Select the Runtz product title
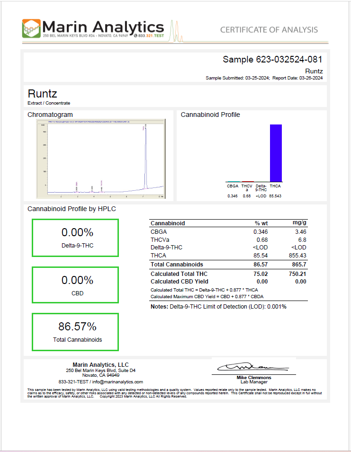This screenshot has height=452, width=351. pos(42,93)
